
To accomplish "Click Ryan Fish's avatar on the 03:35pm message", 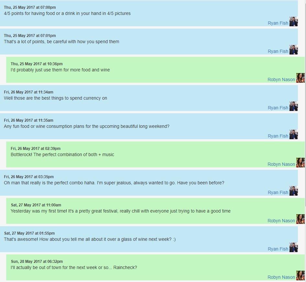I will point(293,191).
